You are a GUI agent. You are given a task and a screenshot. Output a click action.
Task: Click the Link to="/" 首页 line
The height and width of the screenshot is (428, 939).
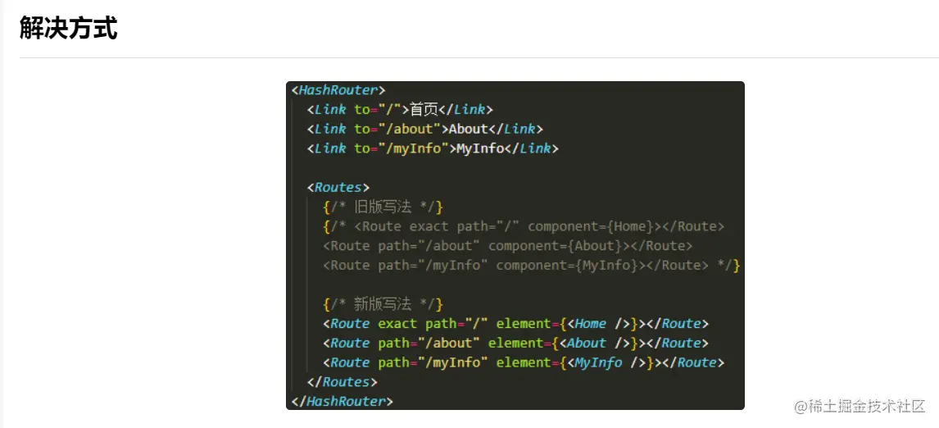(x=399, y=110)
